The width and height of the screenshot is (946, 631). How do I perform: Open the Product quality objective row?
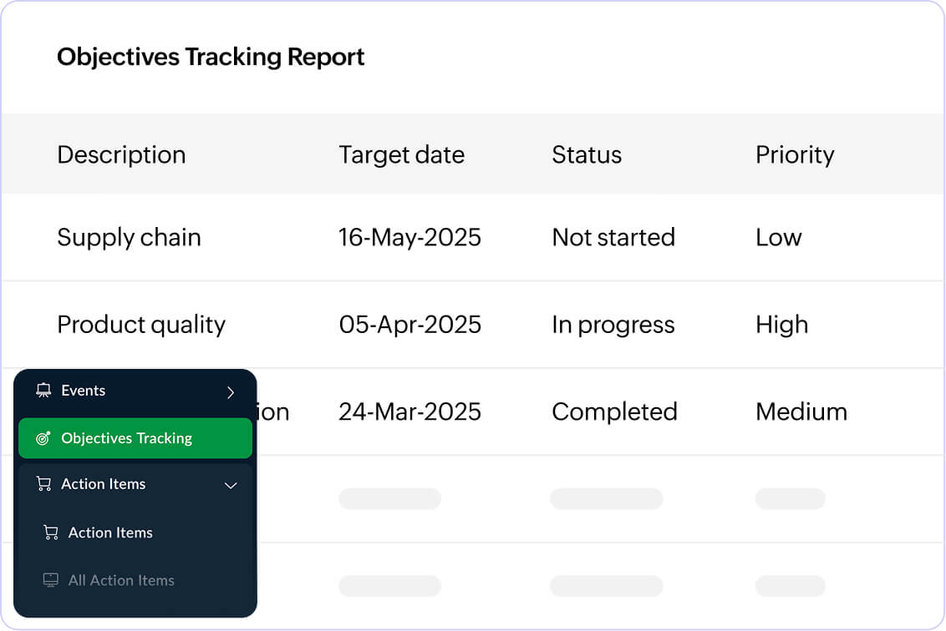(x=141, y=324)
